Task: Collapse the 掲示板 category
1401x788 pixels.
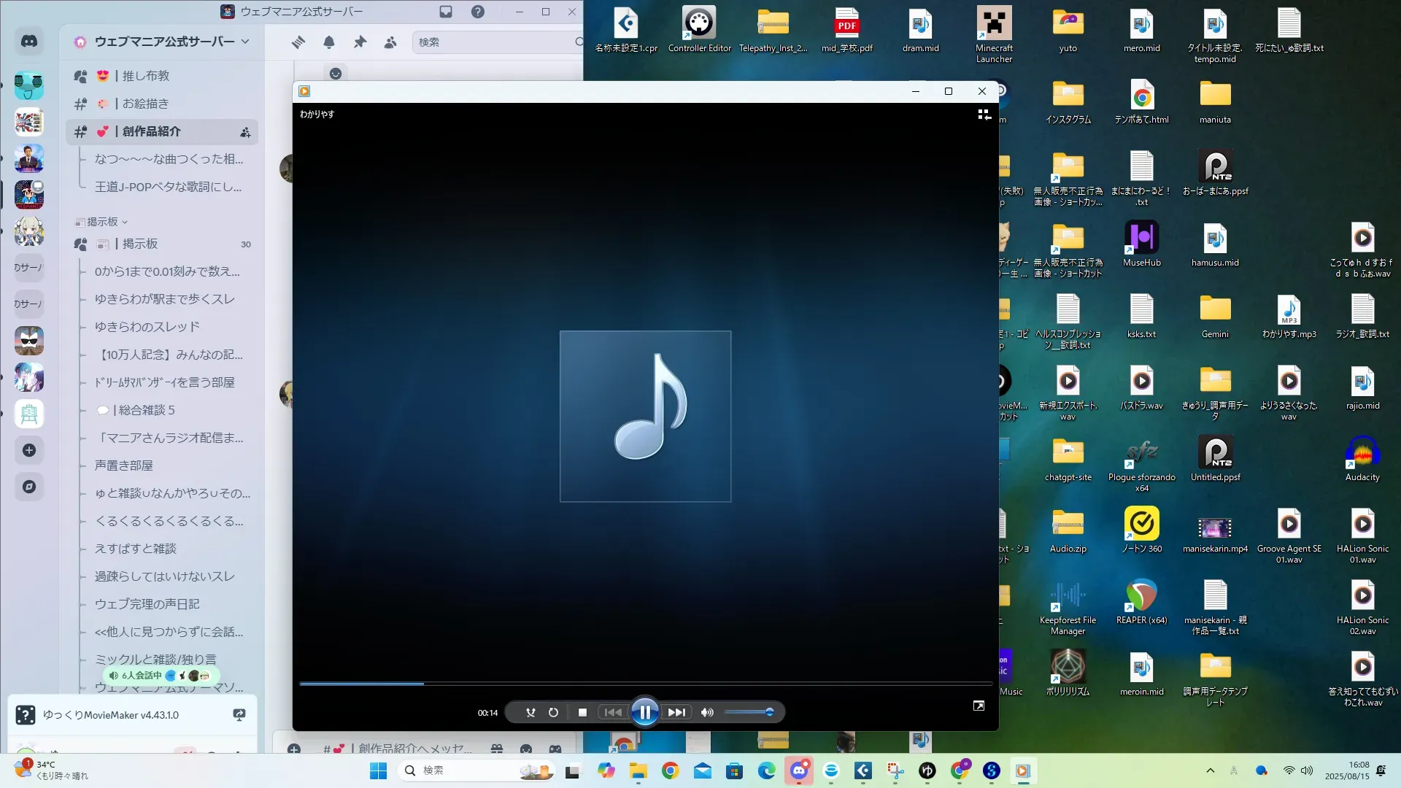Action: (102, 222)
